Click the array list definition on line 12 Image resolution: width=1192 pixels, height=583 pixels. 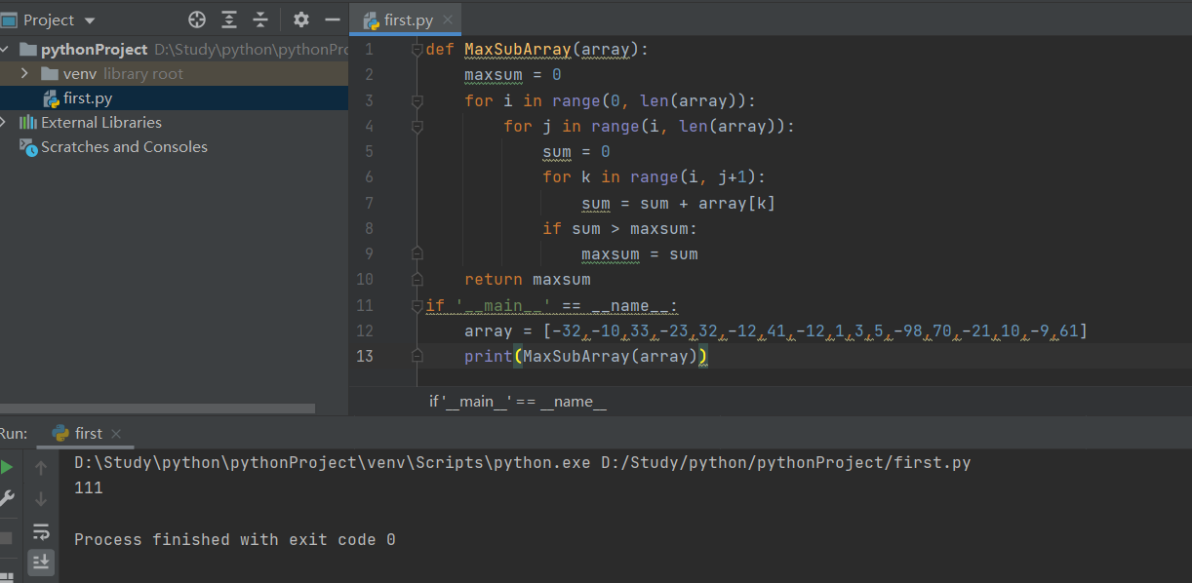coord(775,330)
